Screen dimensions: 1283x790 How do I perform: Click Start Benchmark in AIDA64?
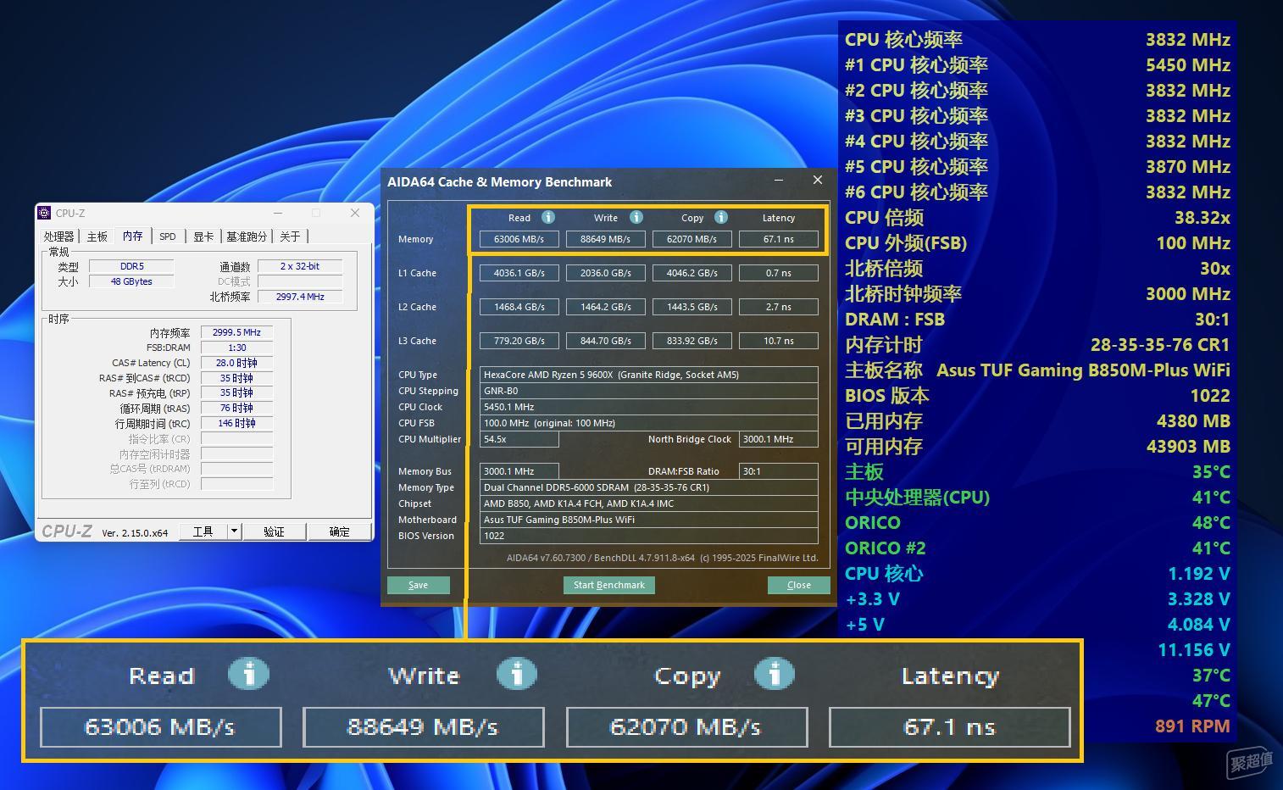609,585
